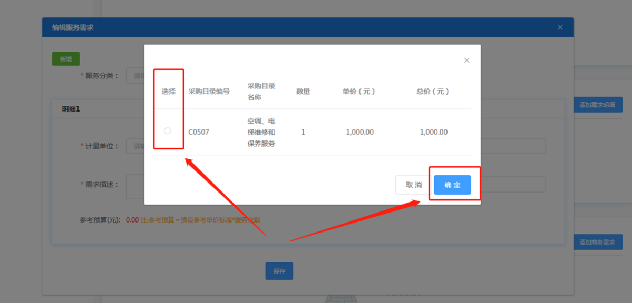Open the 服务分类 dropdown field
Screen dimensions: 632x303
point(135,76)
